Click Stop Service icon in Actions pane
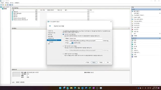This screenshot has height=90, width=161. [132, 27]
